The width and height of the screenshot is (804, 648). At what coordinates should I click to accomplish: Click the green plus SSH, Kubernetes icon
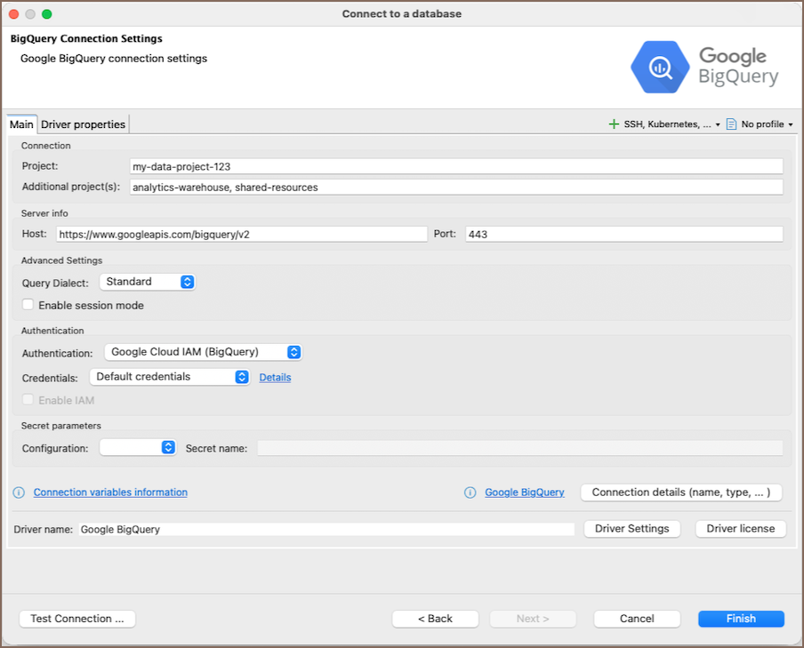[614, 124]
